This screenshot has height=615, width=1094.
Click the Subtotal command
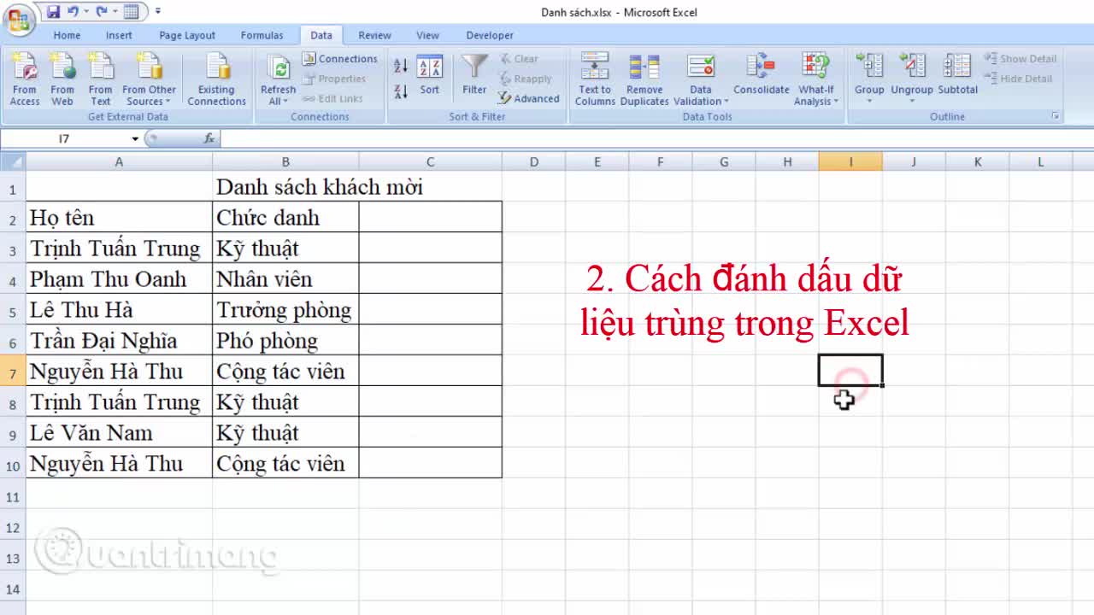click(x=957, y=75)
